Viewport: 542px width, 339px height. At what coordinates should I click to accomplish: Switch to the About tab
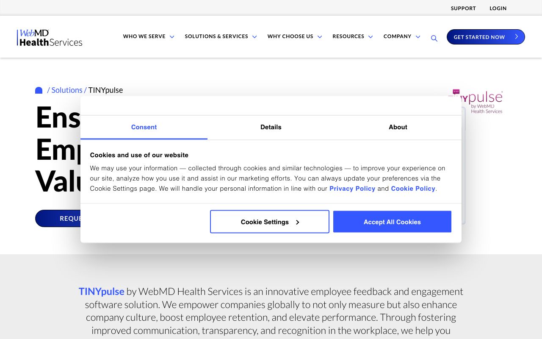coord(398,127)
